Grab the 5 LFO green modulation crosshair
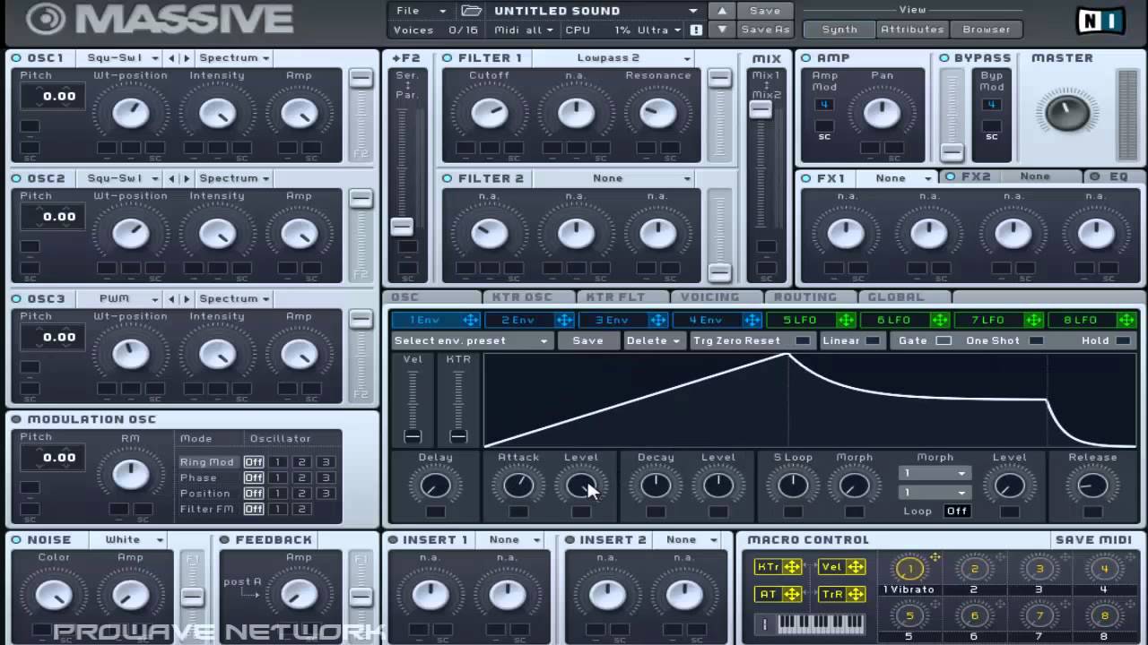This screenshot has height=645, width=1148. [846, 320]
